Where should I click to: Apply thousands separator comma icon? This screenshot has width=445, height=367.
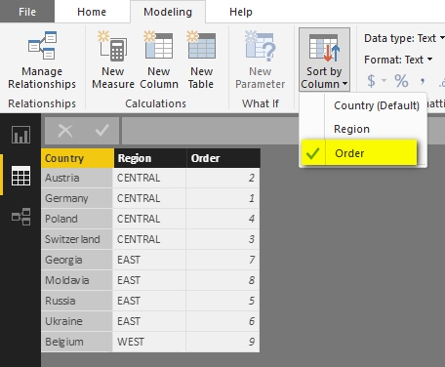click(x=423, y=81)
